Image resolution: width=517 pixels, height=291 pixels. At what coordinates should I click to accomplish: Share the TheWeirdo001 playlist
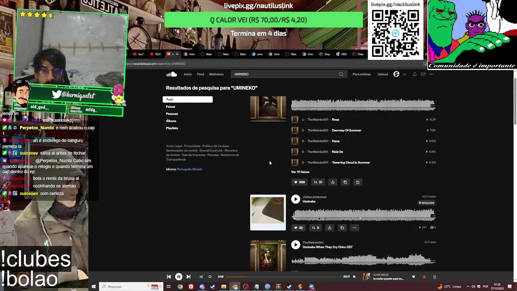coord(333,182)
